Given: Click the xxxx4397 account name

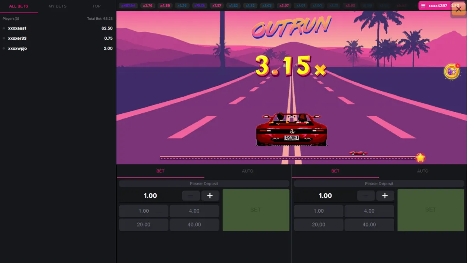Looking at the screenshot, I should 438,6.
